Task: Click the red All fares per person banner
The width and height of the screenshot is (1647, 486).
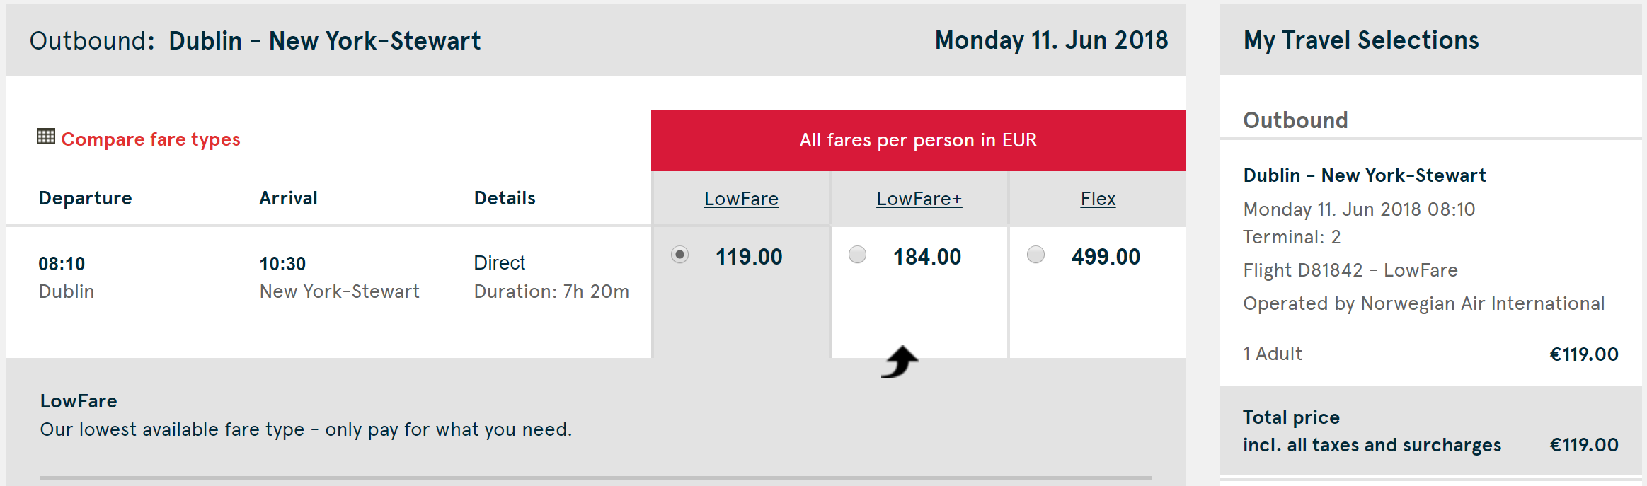Action: [x=918, y=140]
